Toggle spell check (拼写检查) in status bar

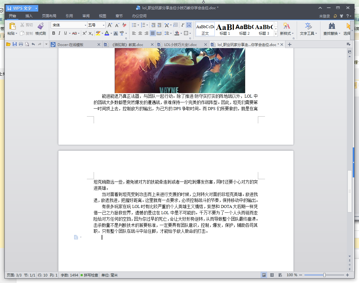89,275
